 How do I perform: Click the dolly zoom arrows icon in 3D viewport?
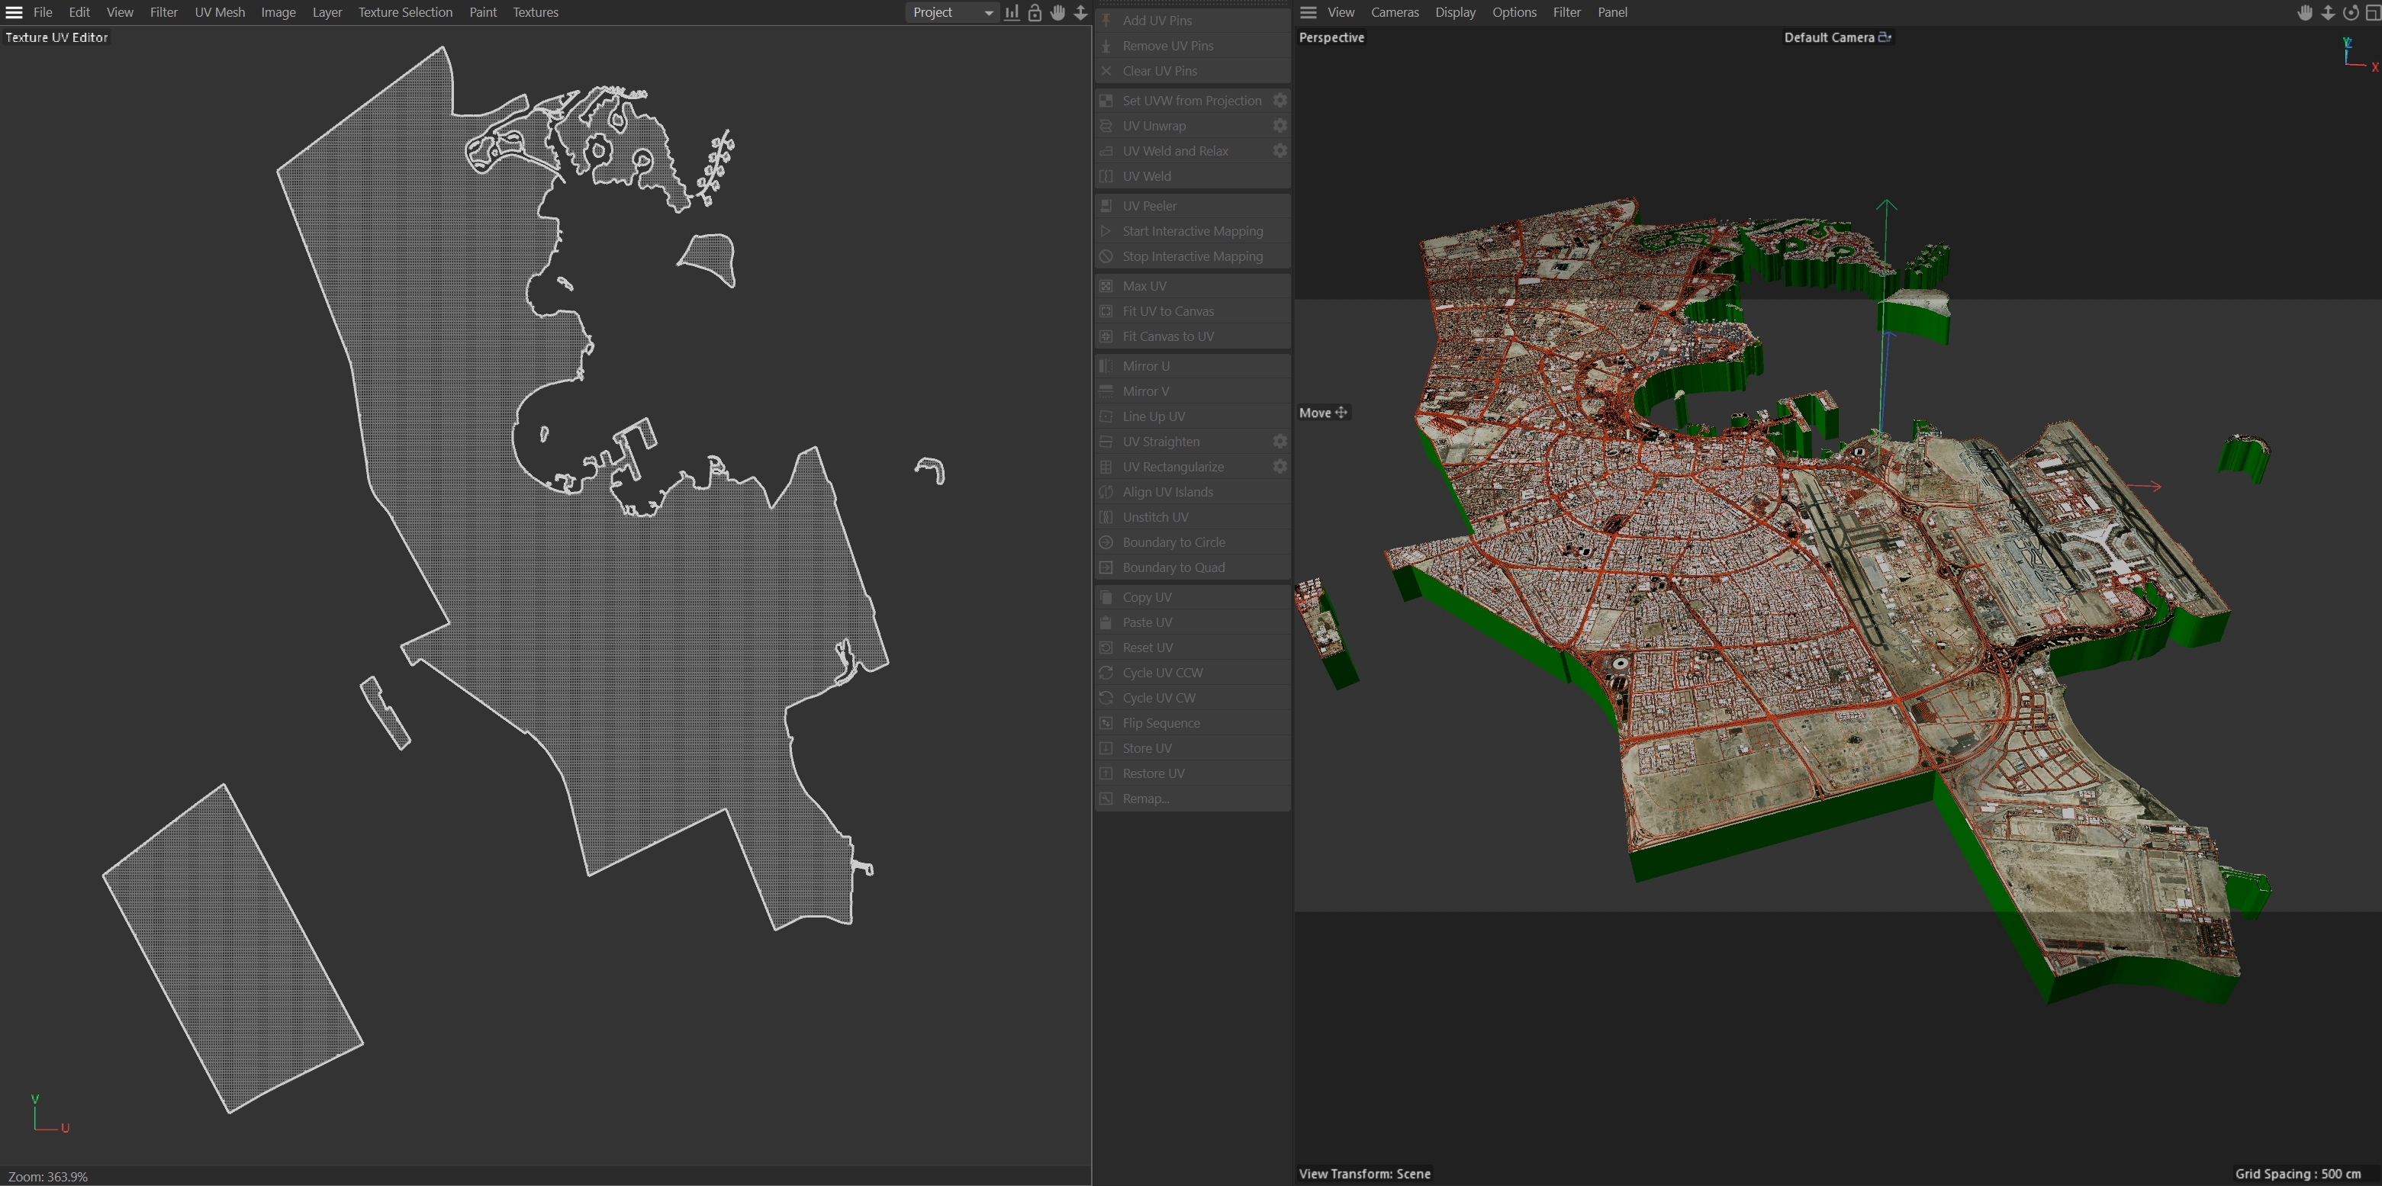click(2327, 12)
